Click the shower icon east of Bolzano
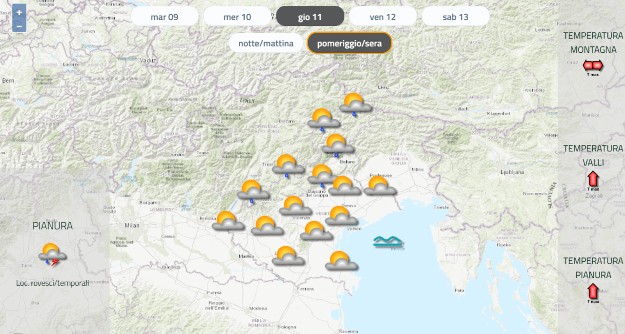Image resolution: width=625 pixels, height=334 pixels. [323, 120]
